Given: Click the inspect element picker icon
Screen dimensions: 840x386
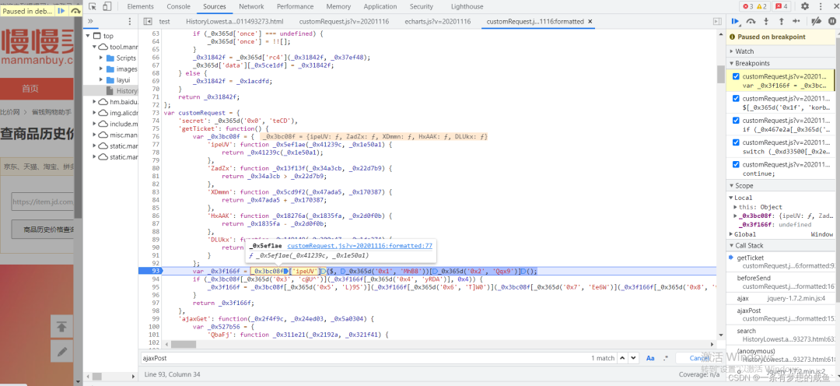Looking at the screenshot, I should tap(92, 6).
